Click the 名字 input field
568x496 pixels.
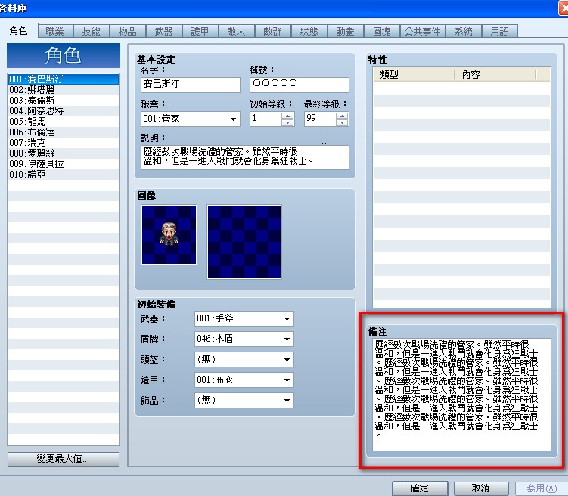tap(190, 85)
